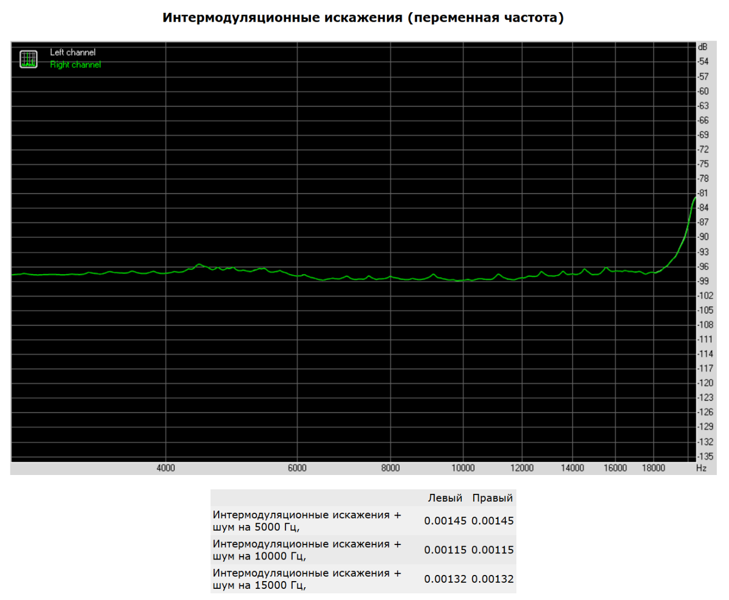Select the 10000 Гц distortion row label
This screenshot has width=729, height=600.
[x=306, y=550]
